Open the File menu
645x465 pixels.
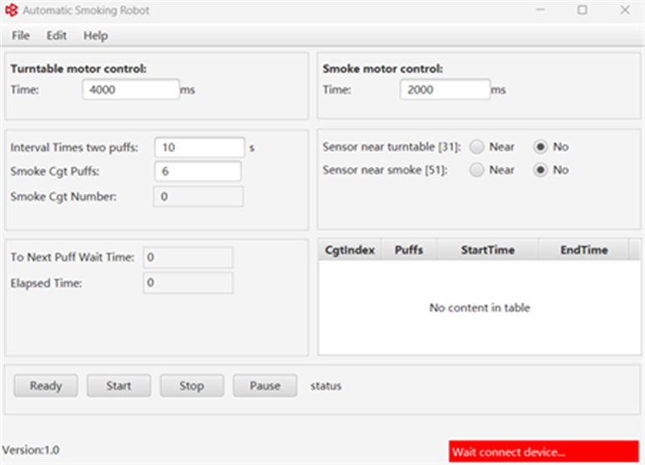click(21, 35)
